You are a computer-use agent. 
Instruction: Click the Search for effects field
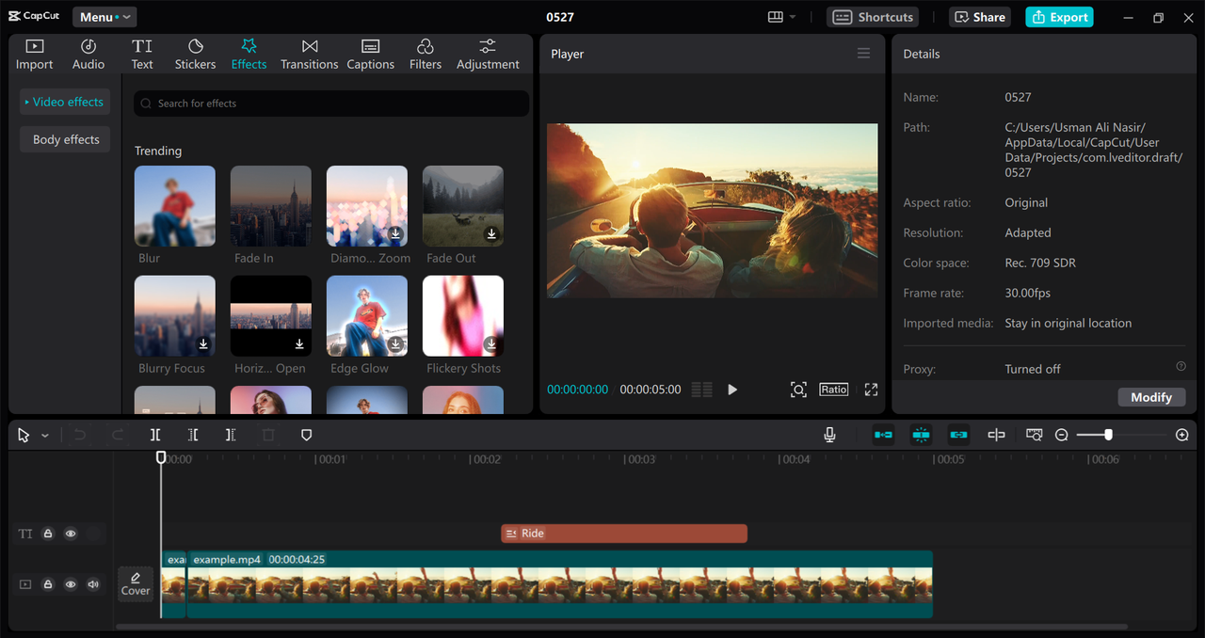click(331, 104)
